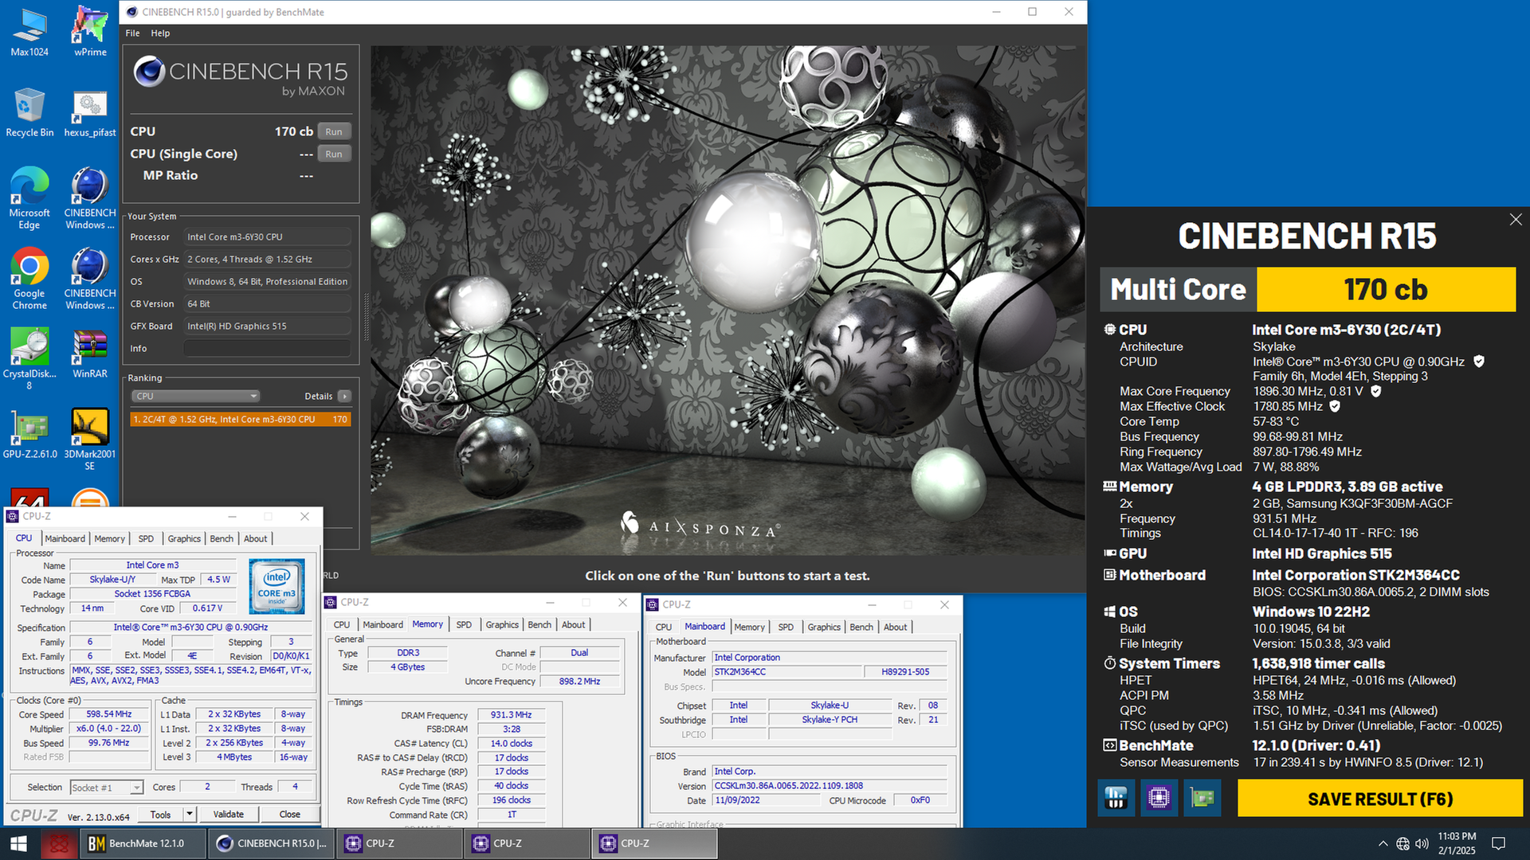
Task: Open the hexus_pifast desktop shortcut
Action: click(90, 112)
